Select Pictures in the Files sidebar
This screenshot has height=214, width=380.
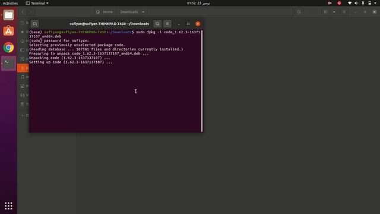tap(24, 86)
